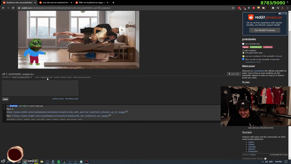This screenshot has width=291, height=164.
Task: Open the 'content policy' link
Action: 58,99
